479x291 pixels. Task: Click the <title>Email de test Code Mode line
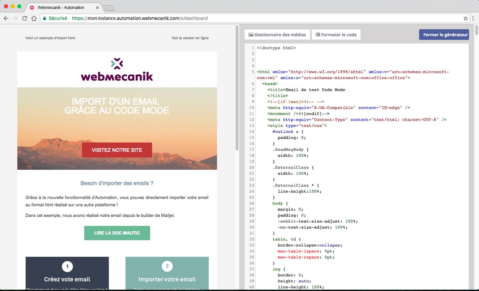(x=306, y=90)
